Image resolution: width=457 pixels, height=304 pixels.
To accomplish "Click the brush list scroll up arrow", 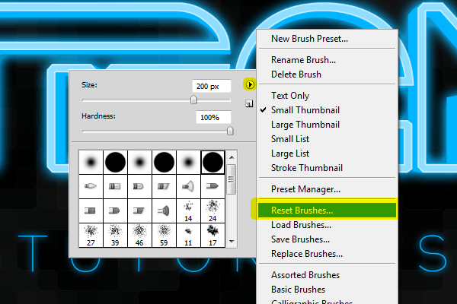I will point(232,157).
